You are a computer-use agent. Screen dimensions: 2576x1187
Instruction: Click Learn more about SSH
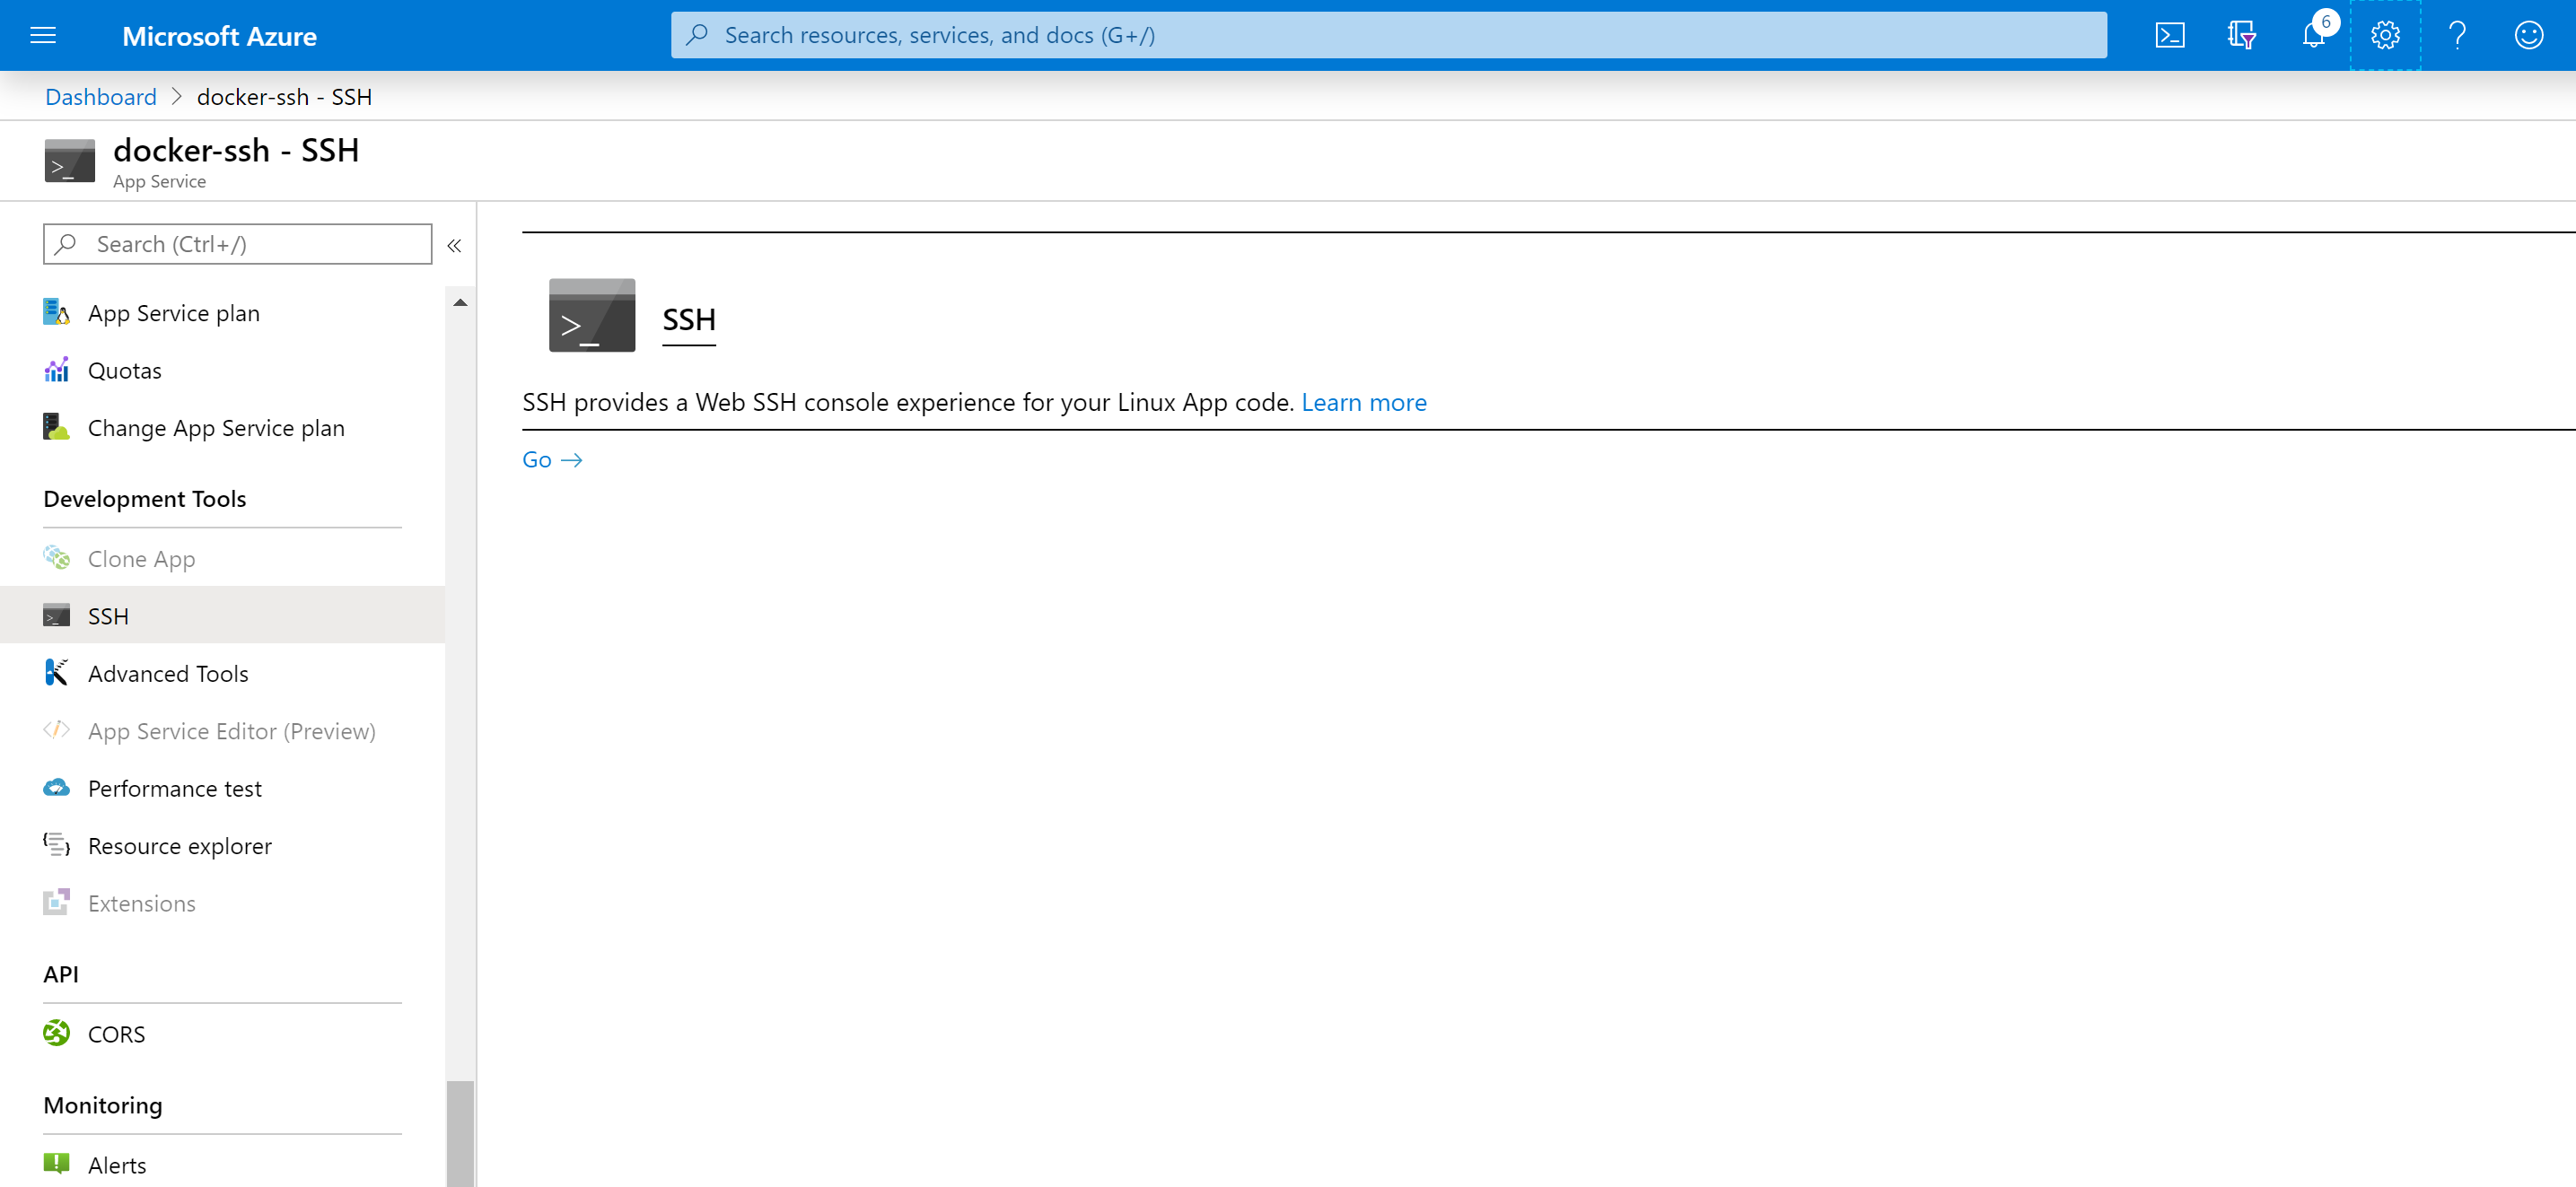point(1363,400)
